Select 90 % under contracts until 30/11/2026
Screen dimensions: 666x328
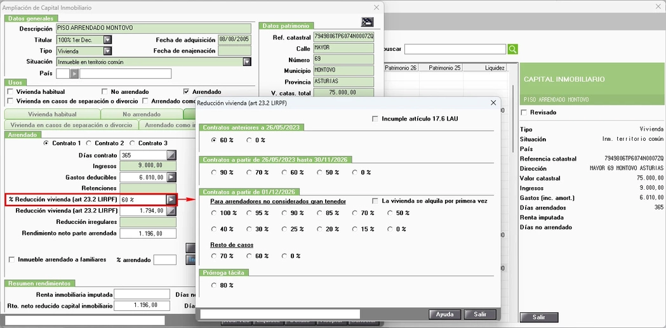[214, 173]
